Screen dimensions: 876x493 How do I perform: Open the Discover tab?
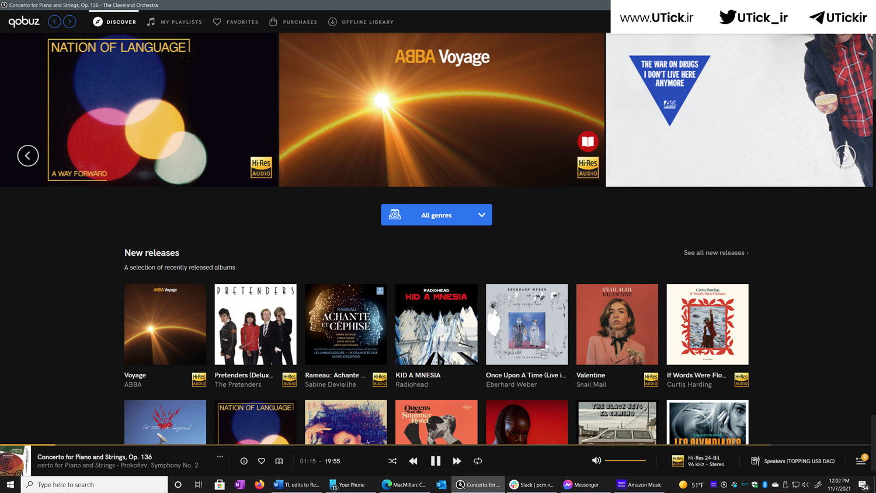(x=114, y=22)
